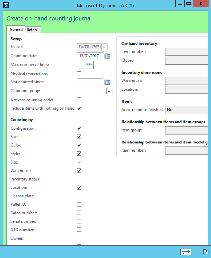Click Relationship between items and item groups heading
This screenshot has width=211, height=258.
coord(163,122)
